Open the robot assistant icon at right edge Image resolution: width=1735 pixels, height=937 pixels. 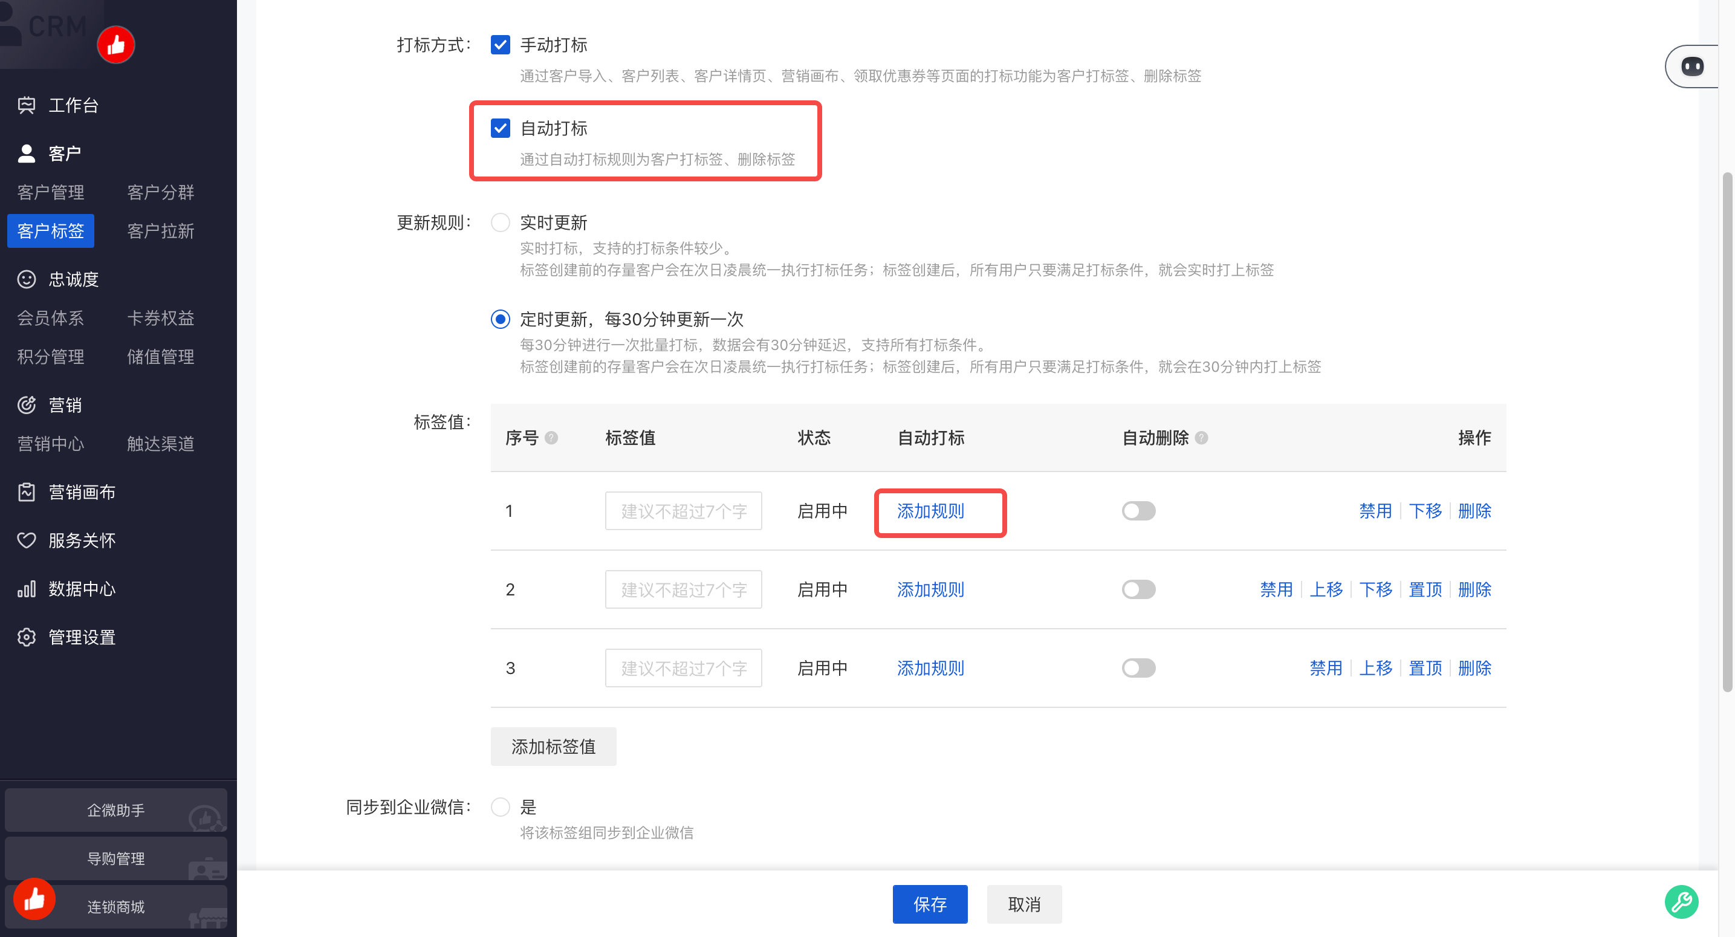point(1692,66)
